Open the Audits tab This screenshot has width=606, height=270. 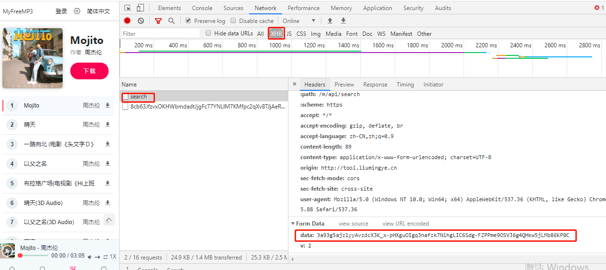point(443,8)
